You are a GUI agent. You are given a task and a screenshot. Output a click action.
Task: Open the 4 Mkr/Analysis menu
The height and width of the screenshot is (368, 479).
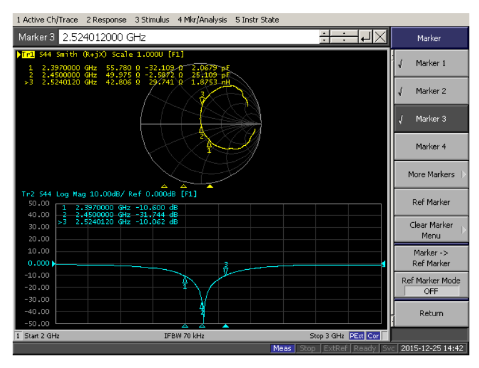(x=202, y=20)
